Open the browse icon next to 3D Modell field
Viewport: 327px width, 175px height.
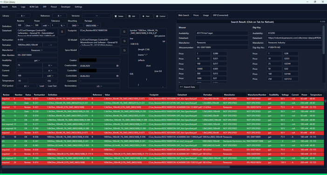click(x=124, y=41)
